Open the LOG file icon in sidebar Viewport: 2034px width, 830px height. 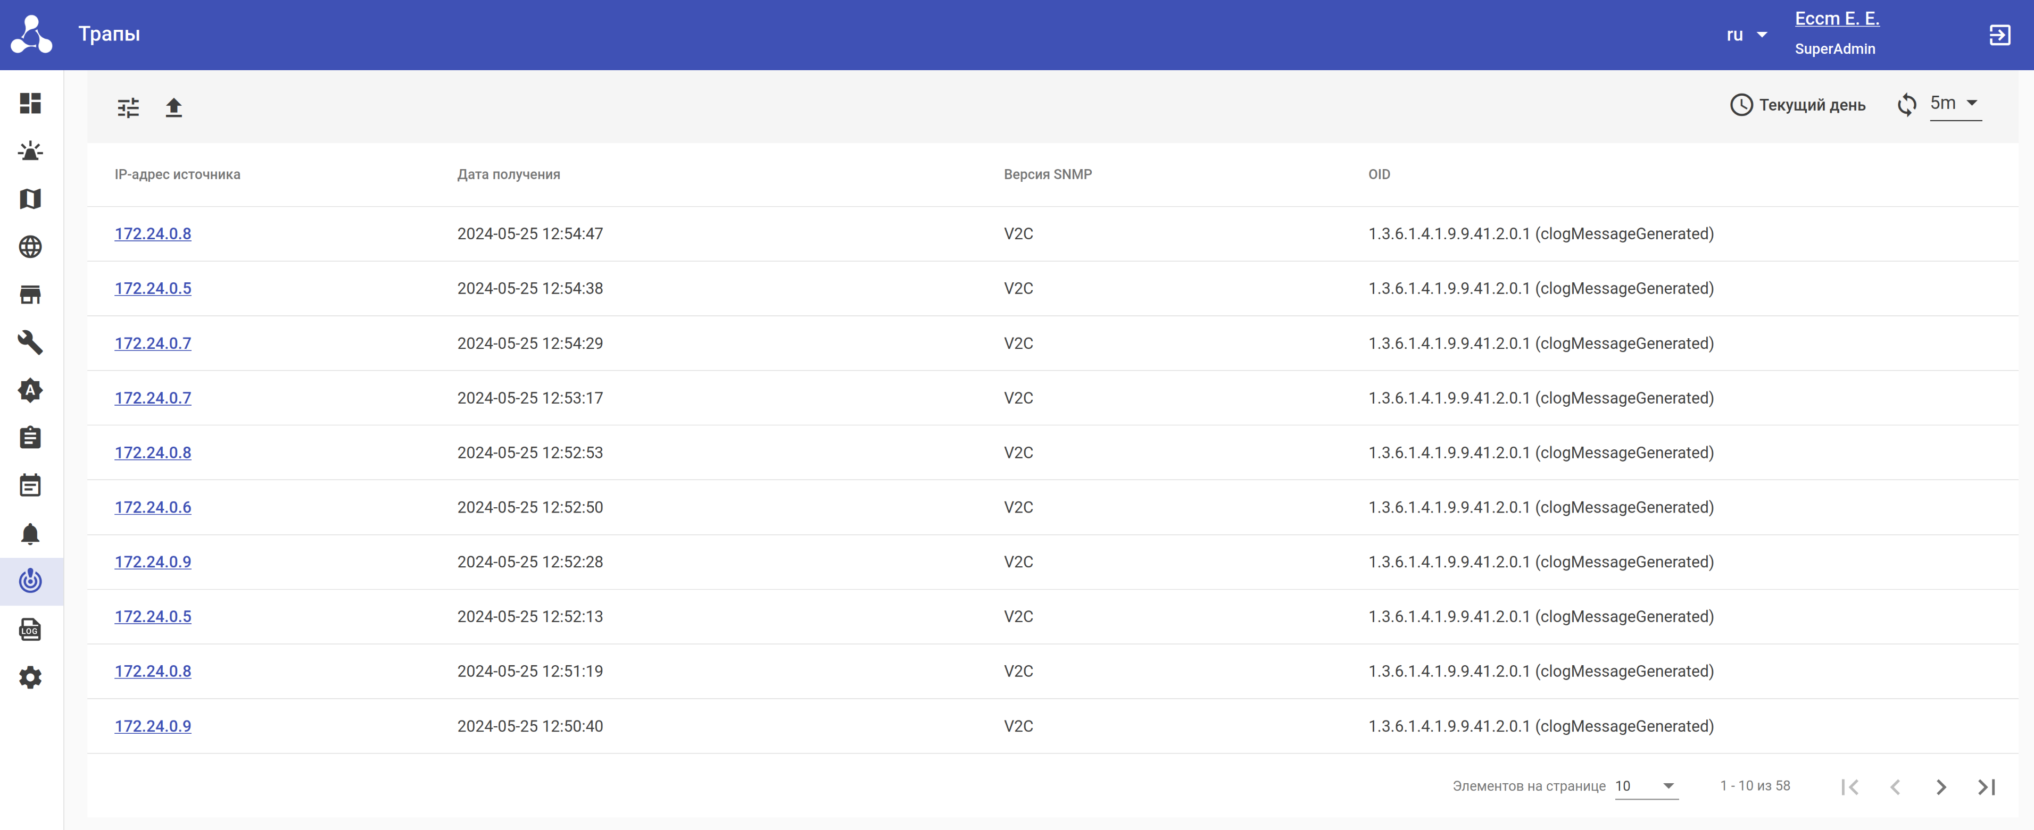coord(30,630)
